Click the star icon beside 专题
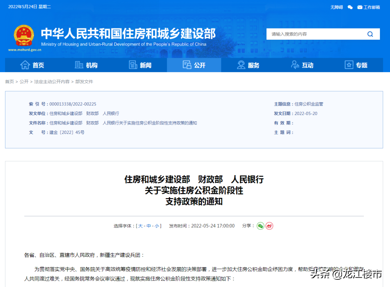This screenshot has height=287, width=390. (349, 65)
